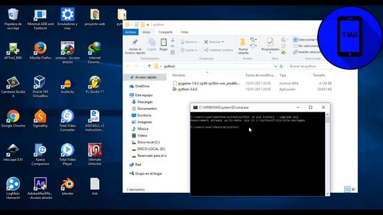Screen dimensions: 383x215
Task: Open Ultimate Unlocker desktop icon
Action: 95,155
